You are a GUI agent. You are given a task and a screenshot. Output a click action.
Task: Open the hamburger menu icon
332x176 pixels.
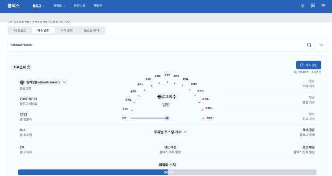tap(323, 6)
